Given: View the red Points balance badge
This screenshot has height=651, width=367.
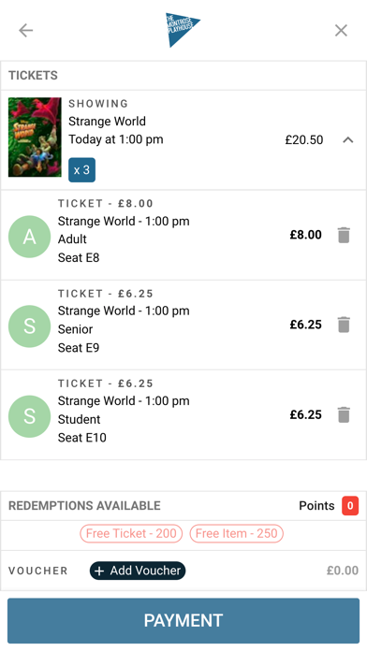Looking at the screenshot, I should pyautogui.click(x=350, y=506).
